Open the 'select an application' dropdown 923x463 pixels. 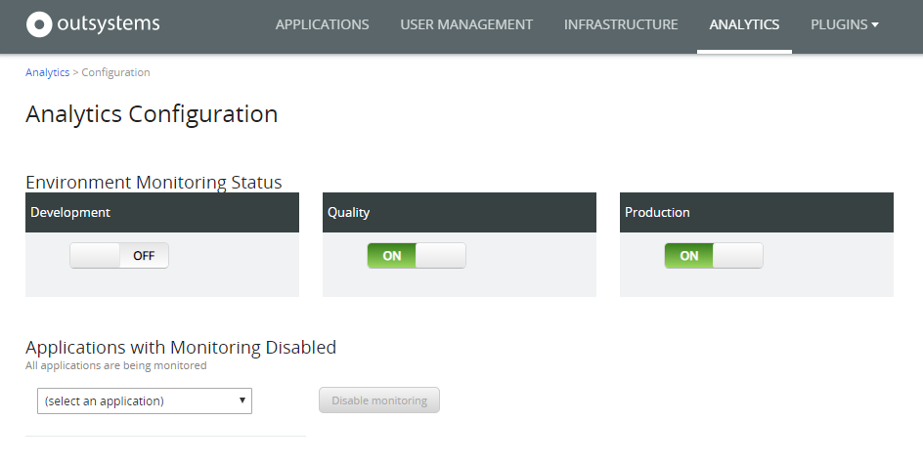[145, 400]
